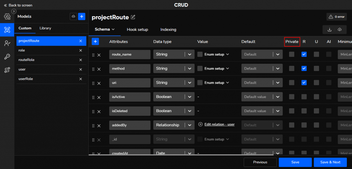The image size is (352, 169).
Task: Click the add attribute plus button
Action: click(x=95, y=41)
